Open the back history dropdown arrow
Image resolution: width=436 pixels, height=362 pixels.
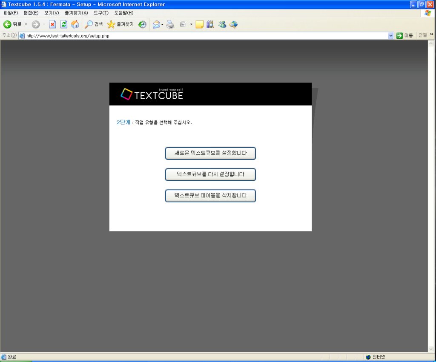coord(26,24)
